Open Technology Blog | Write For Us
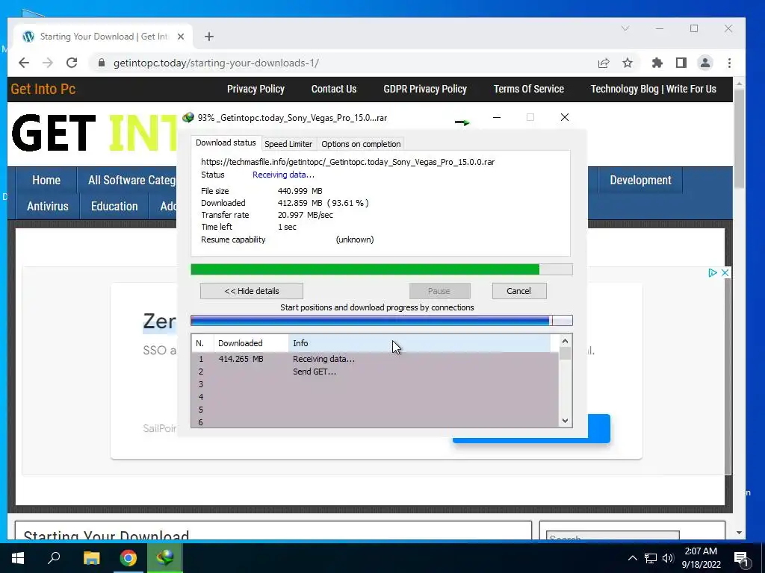 [653, 90]
